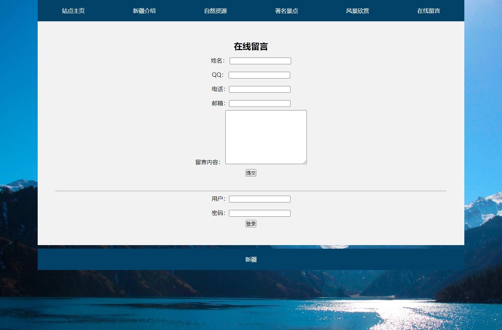Go to the 新疆介绍 page

[x=144, y=11]
